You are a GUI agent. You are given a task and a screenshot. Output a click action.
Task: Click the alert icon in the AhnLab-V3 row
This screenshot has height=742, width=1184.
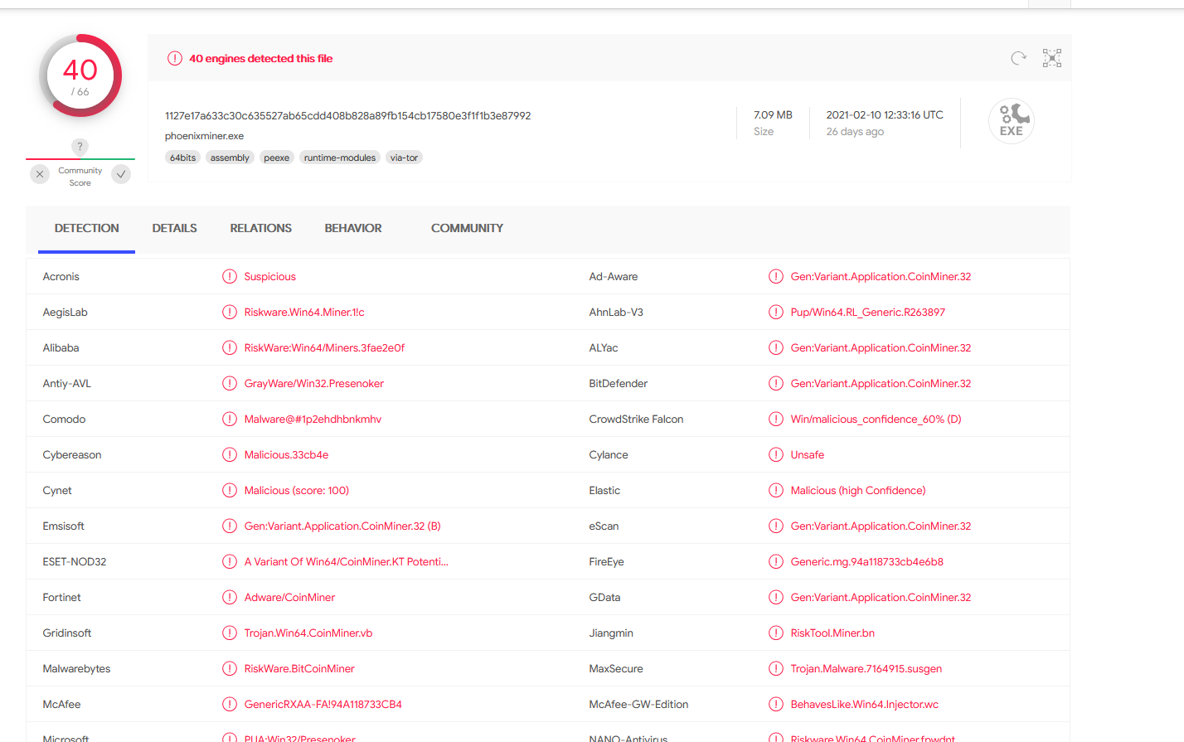[776, 313]
